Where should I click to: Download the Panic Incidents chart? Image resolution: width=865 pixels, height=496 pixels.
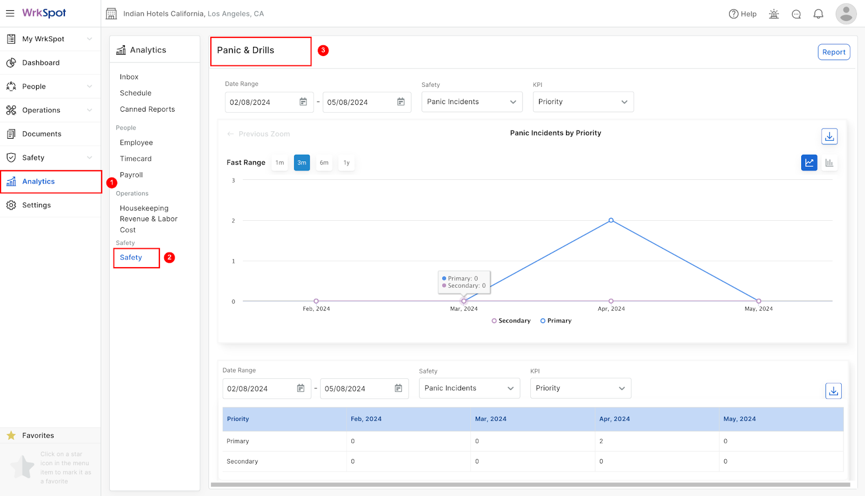[829, 137]
